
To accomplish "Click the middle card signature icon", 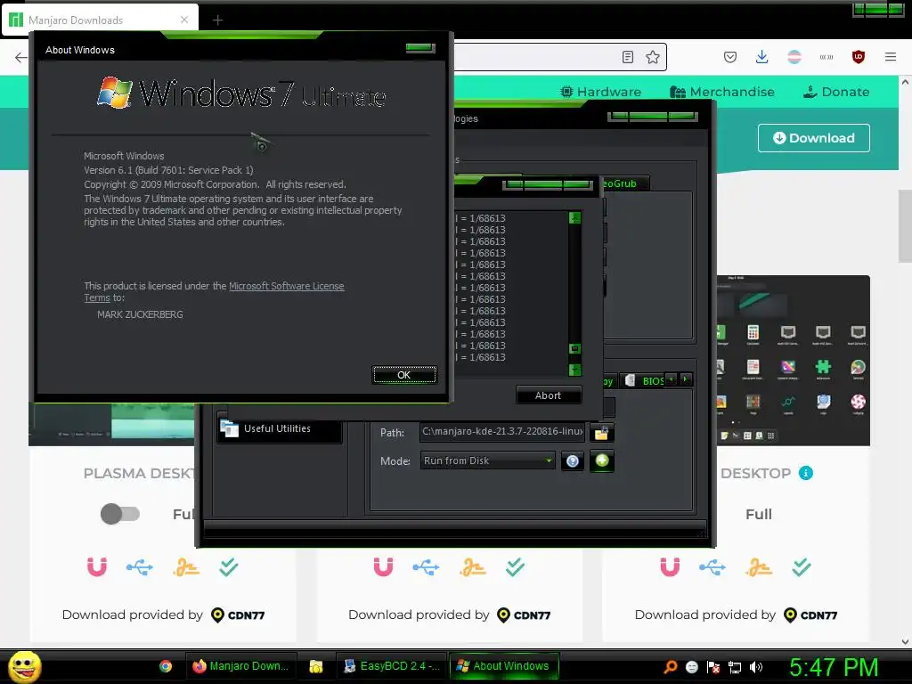I will (472, 567).
